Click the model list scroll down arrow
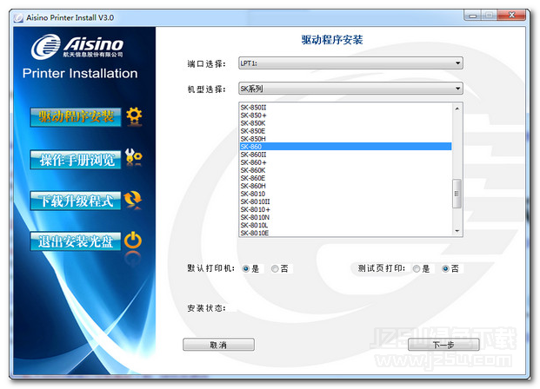The width and height of the screenshot is (540, 389). 457,231
